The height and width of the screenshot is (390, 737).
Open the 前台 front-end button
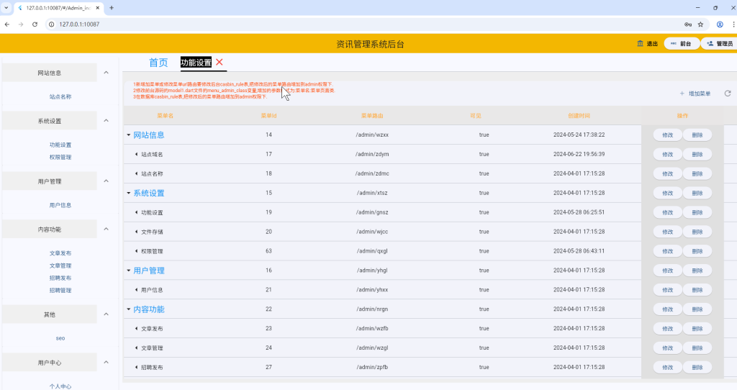click(681, 44)
